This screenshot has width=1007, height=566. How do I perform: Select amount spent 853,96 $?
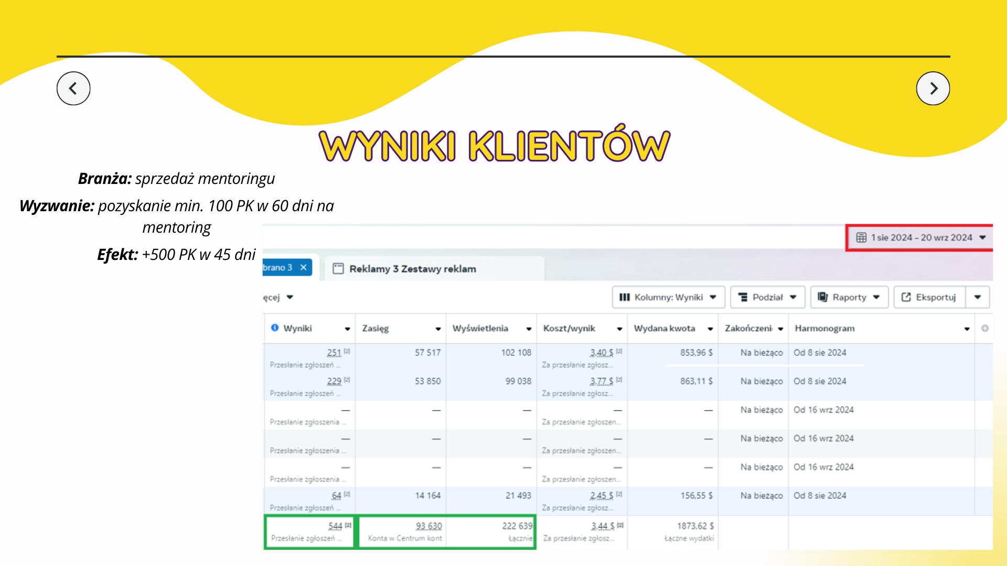click(697, 353)
